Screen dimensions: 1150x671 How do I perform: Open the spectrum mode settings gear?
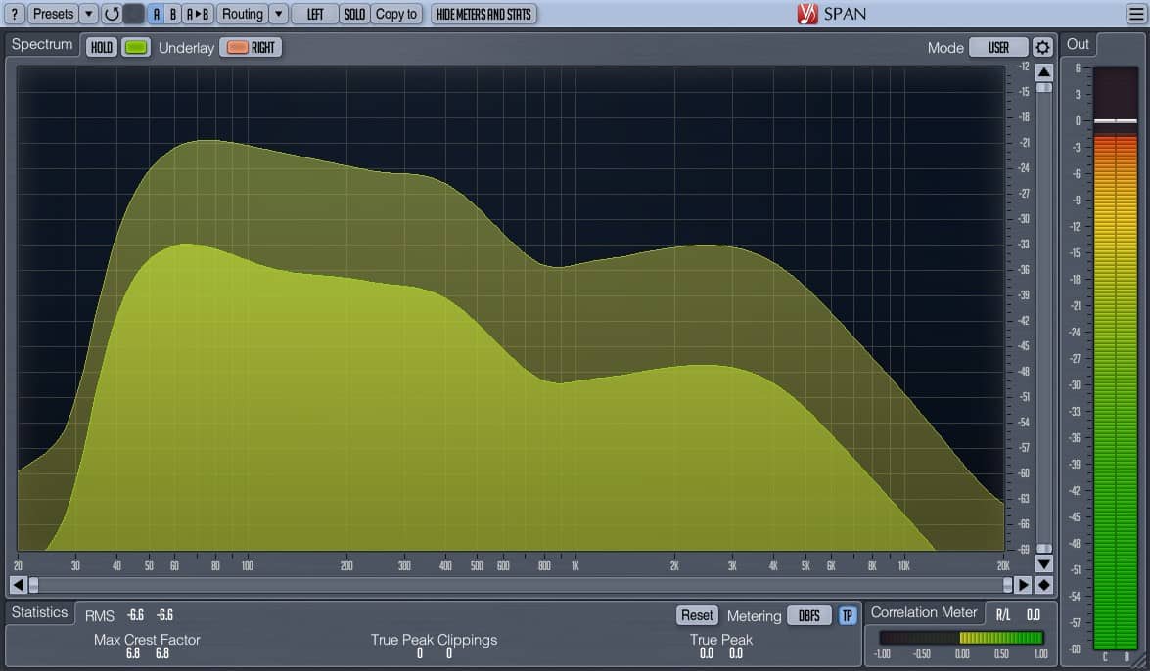(1043, 47)
